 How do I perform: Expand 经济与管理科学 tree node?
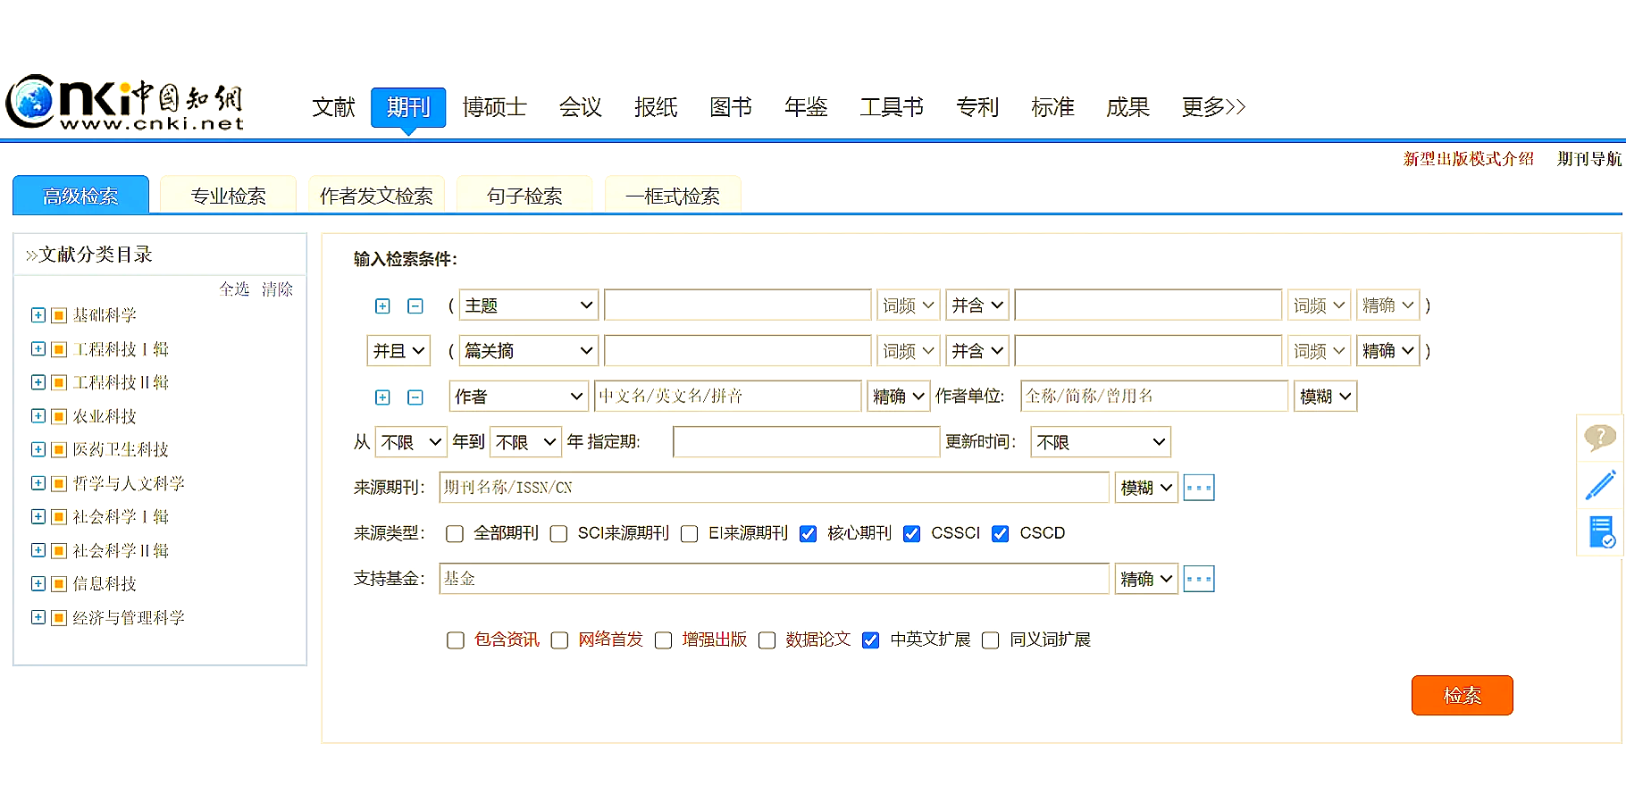[x=38, y=617]
